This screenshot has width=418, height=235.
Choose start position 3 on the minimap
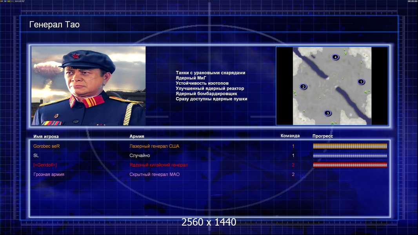coord(328,113)
